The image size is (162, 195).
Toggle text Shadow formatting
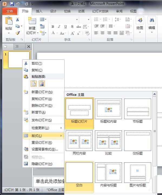(x=72, y=26)
